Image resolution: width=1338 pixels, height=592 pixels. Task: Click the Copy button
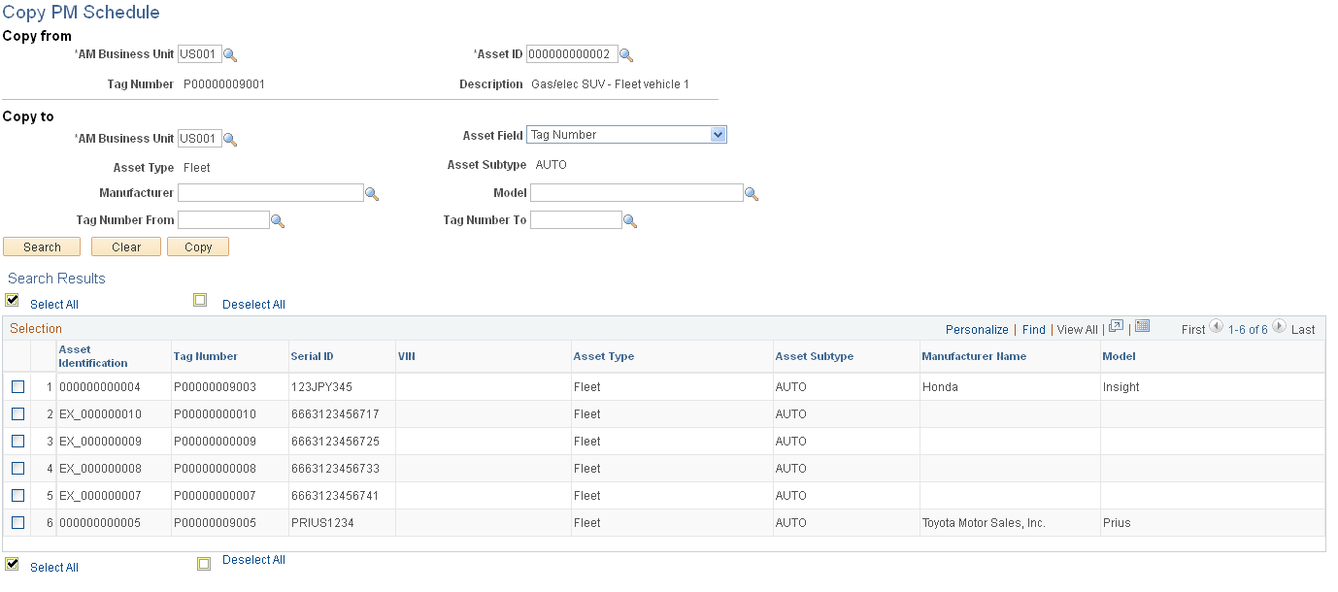(x=197, y=247)
